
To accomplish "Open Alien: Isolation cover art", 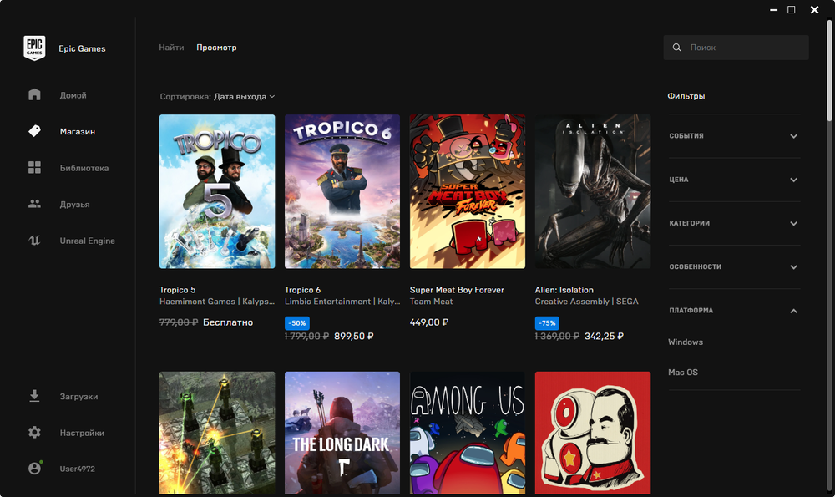I will [x=593, y=191].
